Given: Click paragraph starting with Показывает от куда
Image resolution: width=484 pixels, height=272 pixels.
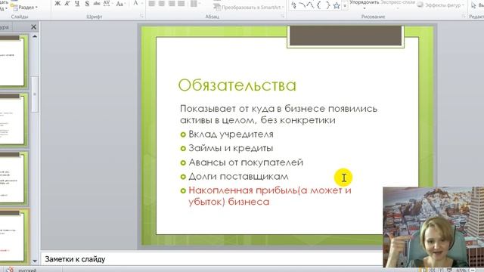Looking at the screenshot, I should point(278,114).
